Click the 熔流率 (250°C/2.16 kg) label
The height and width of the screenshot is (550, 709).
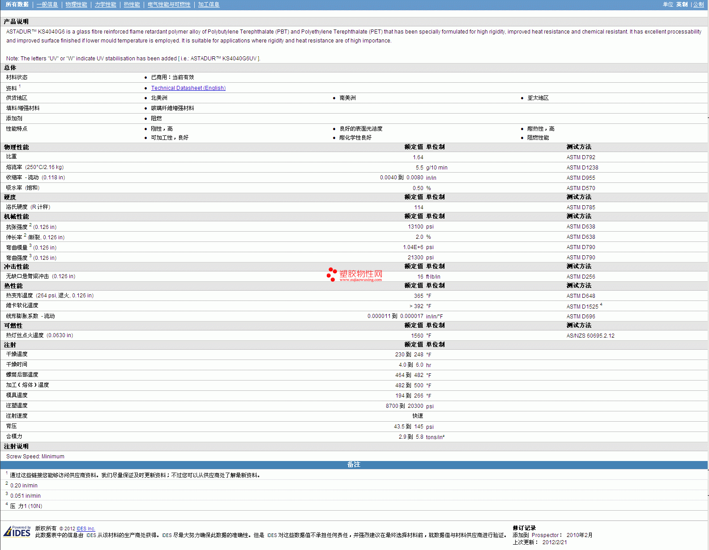(35, 167)
